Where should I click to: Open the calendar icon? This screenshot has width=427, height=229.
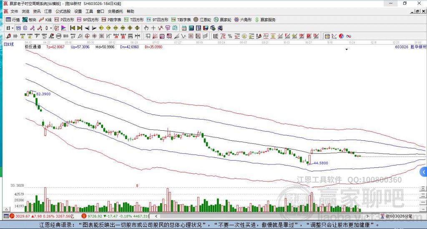click(184, 28)
